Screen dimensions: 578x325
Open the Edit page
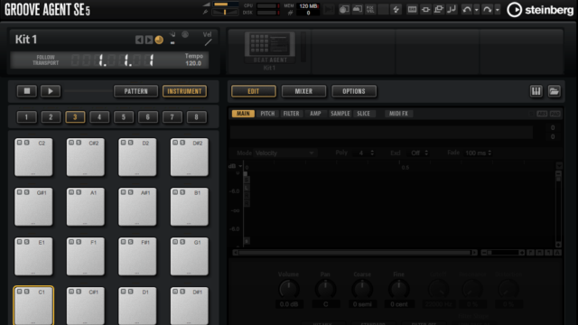254,91
